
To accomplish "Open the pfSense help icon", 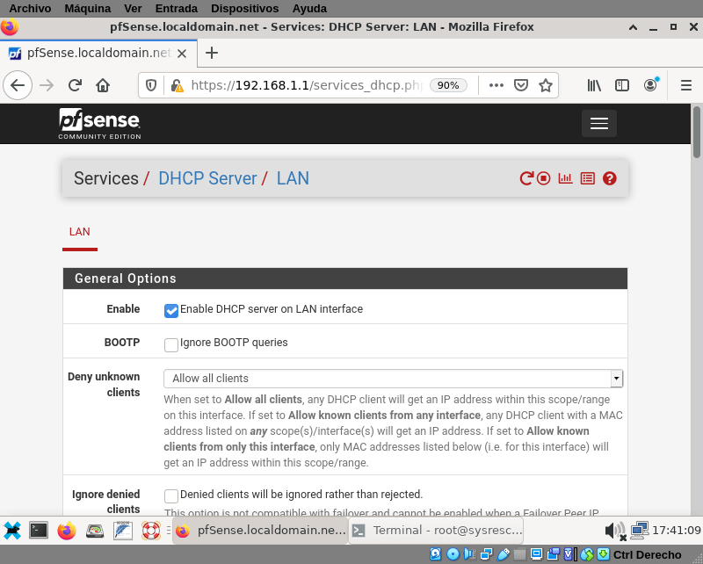I will tap(610, 178).
